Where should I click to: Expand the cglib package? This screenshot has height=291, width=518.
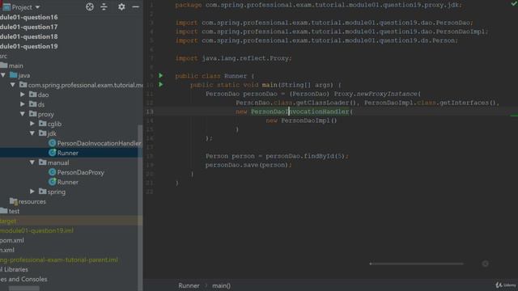32,124
